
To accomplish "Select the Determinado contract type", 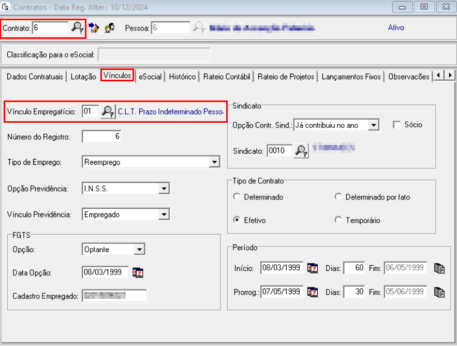I will click(x=237, y=197).
